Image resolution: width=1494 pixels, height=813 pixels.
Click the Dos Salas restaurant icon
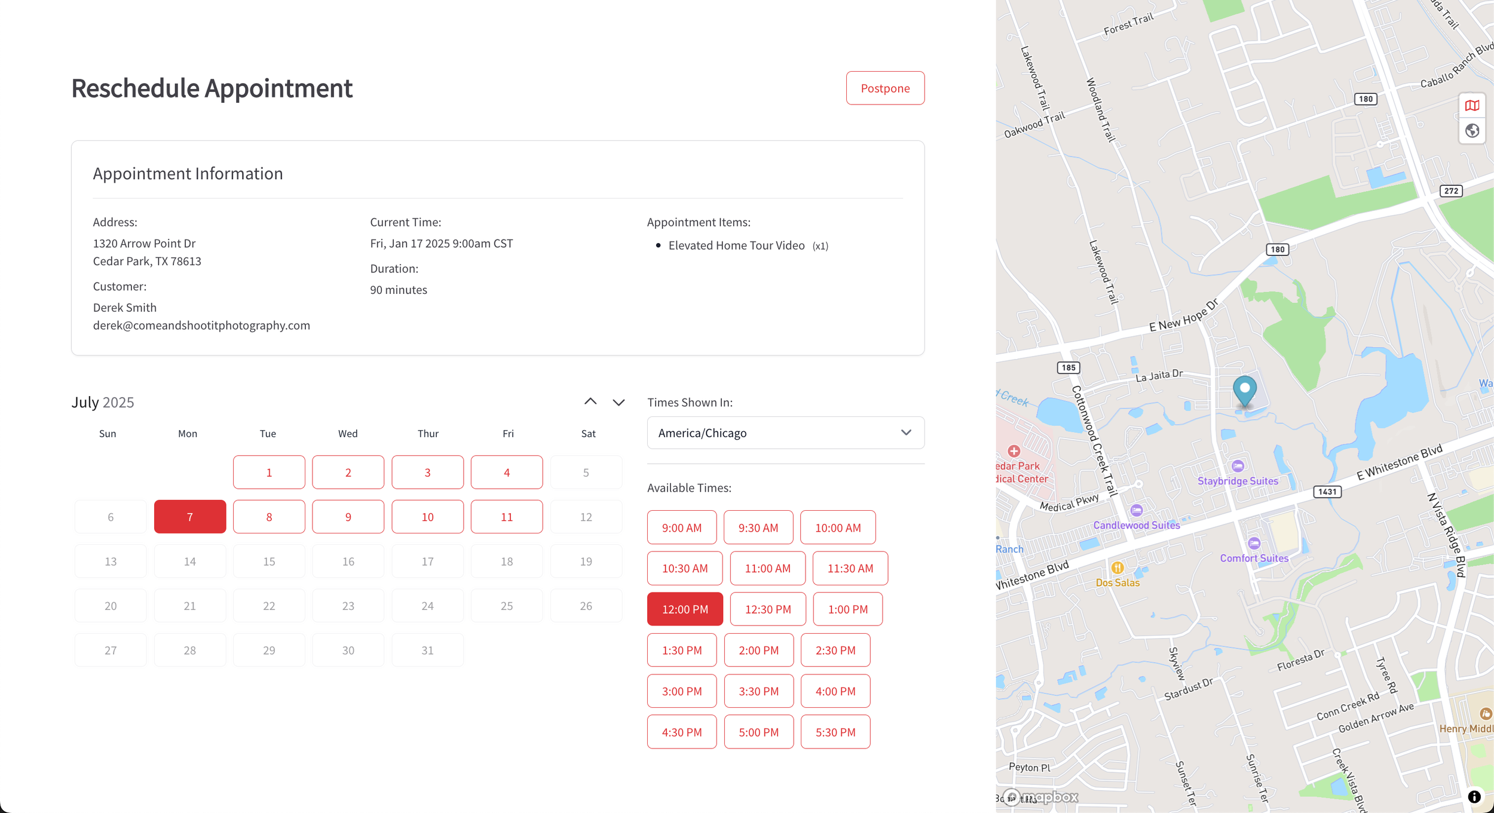(x=1117, y=567)
